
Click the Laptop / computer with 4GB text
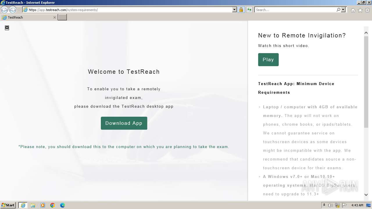point(310,111)
